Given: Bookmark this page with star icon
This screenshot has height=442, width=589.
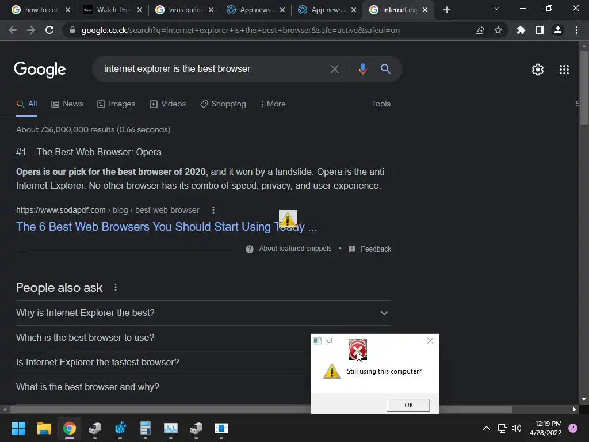Looking at the screenshot, I should point(498,30).
